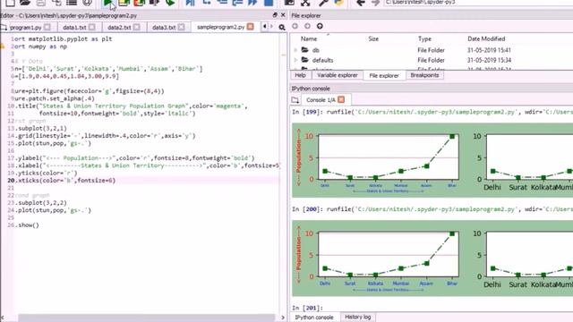The width and height of the screenshot is (573, 322).
Task: Click code line 20 with xticks
Action: tap(65, 181)
